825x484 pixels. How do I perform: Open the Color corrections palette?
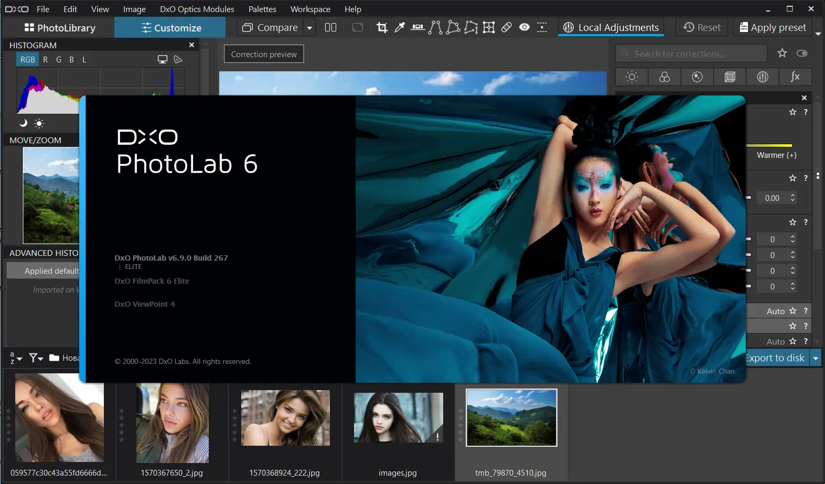665,77
